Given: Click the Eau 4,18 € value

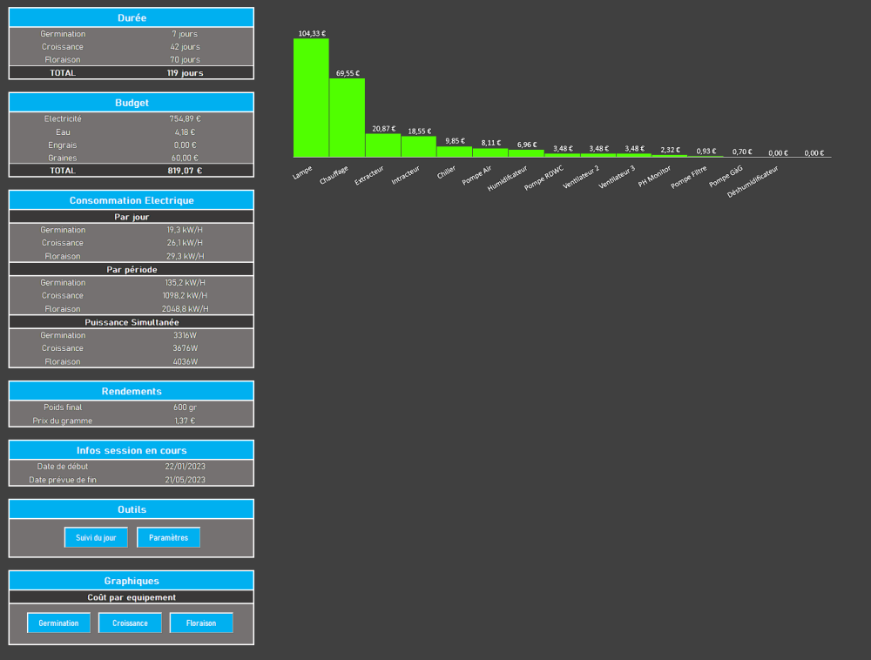Looking at the screenshot, I should click(x=185, y=132).
